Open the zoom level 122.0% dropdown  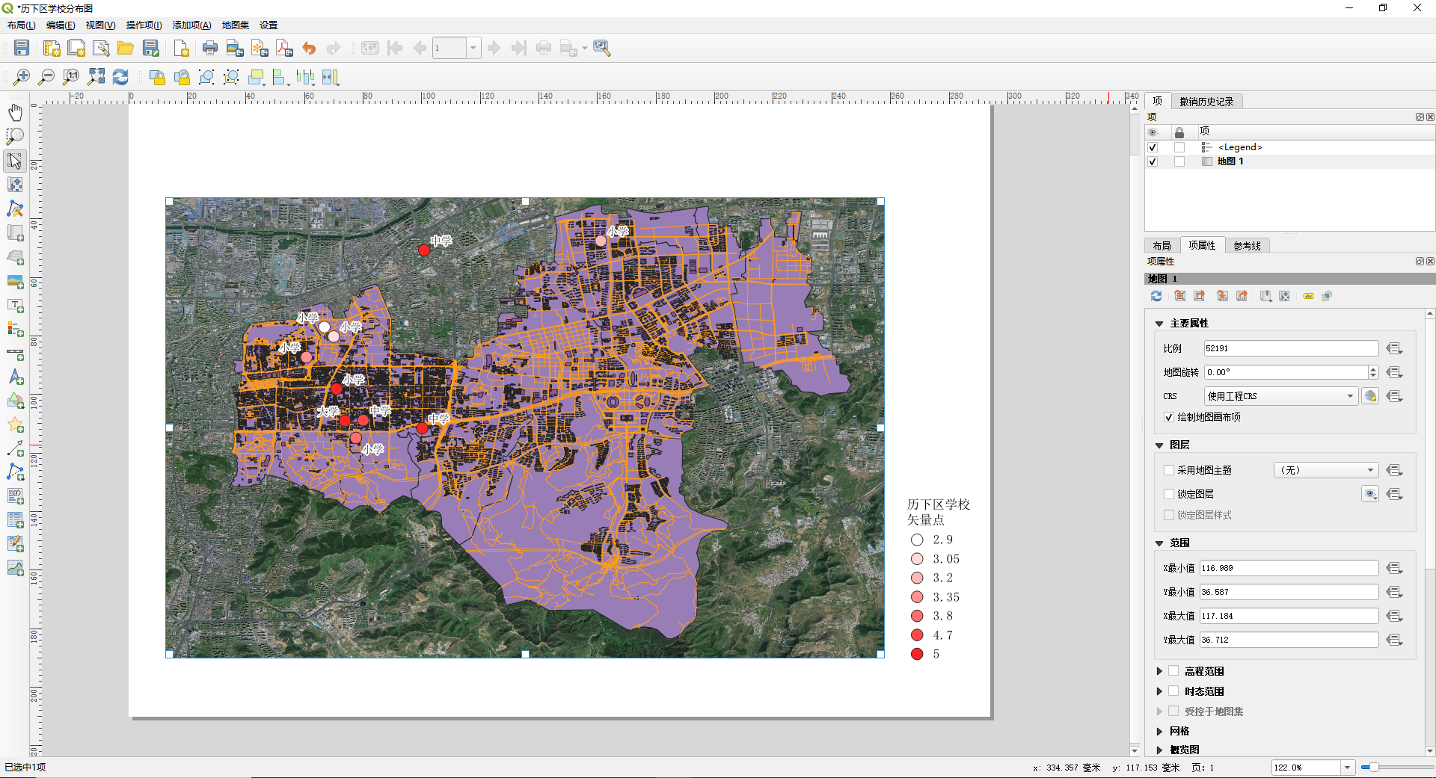tap(1347, 768)
